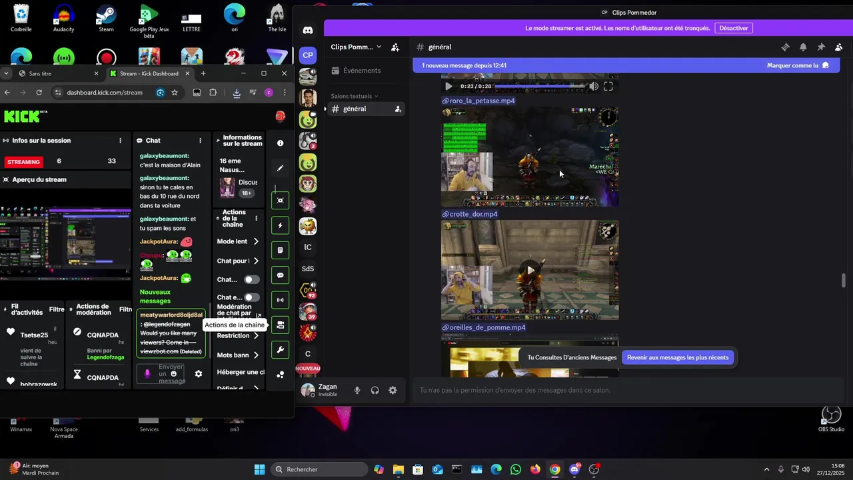The image size is (853, 480).
Task: Show member list in Discord header
Action: [x=839, y=47]
